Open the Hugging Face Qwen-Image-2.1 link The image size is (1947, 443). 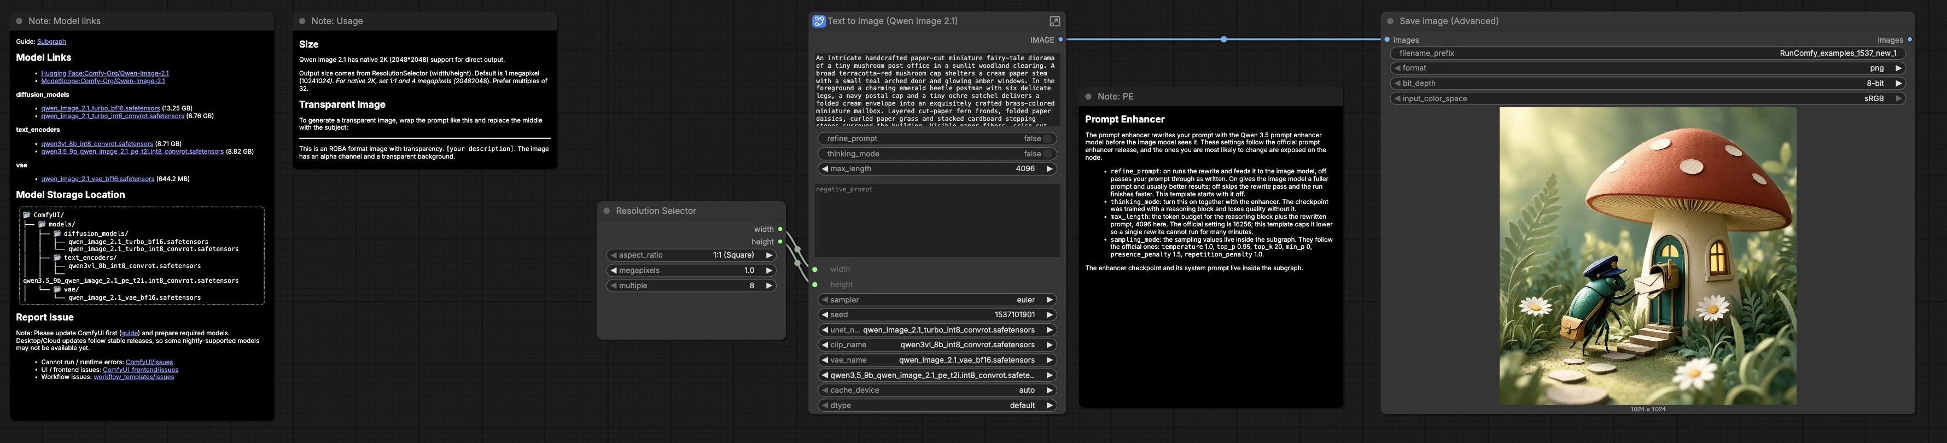coord(105,73)
